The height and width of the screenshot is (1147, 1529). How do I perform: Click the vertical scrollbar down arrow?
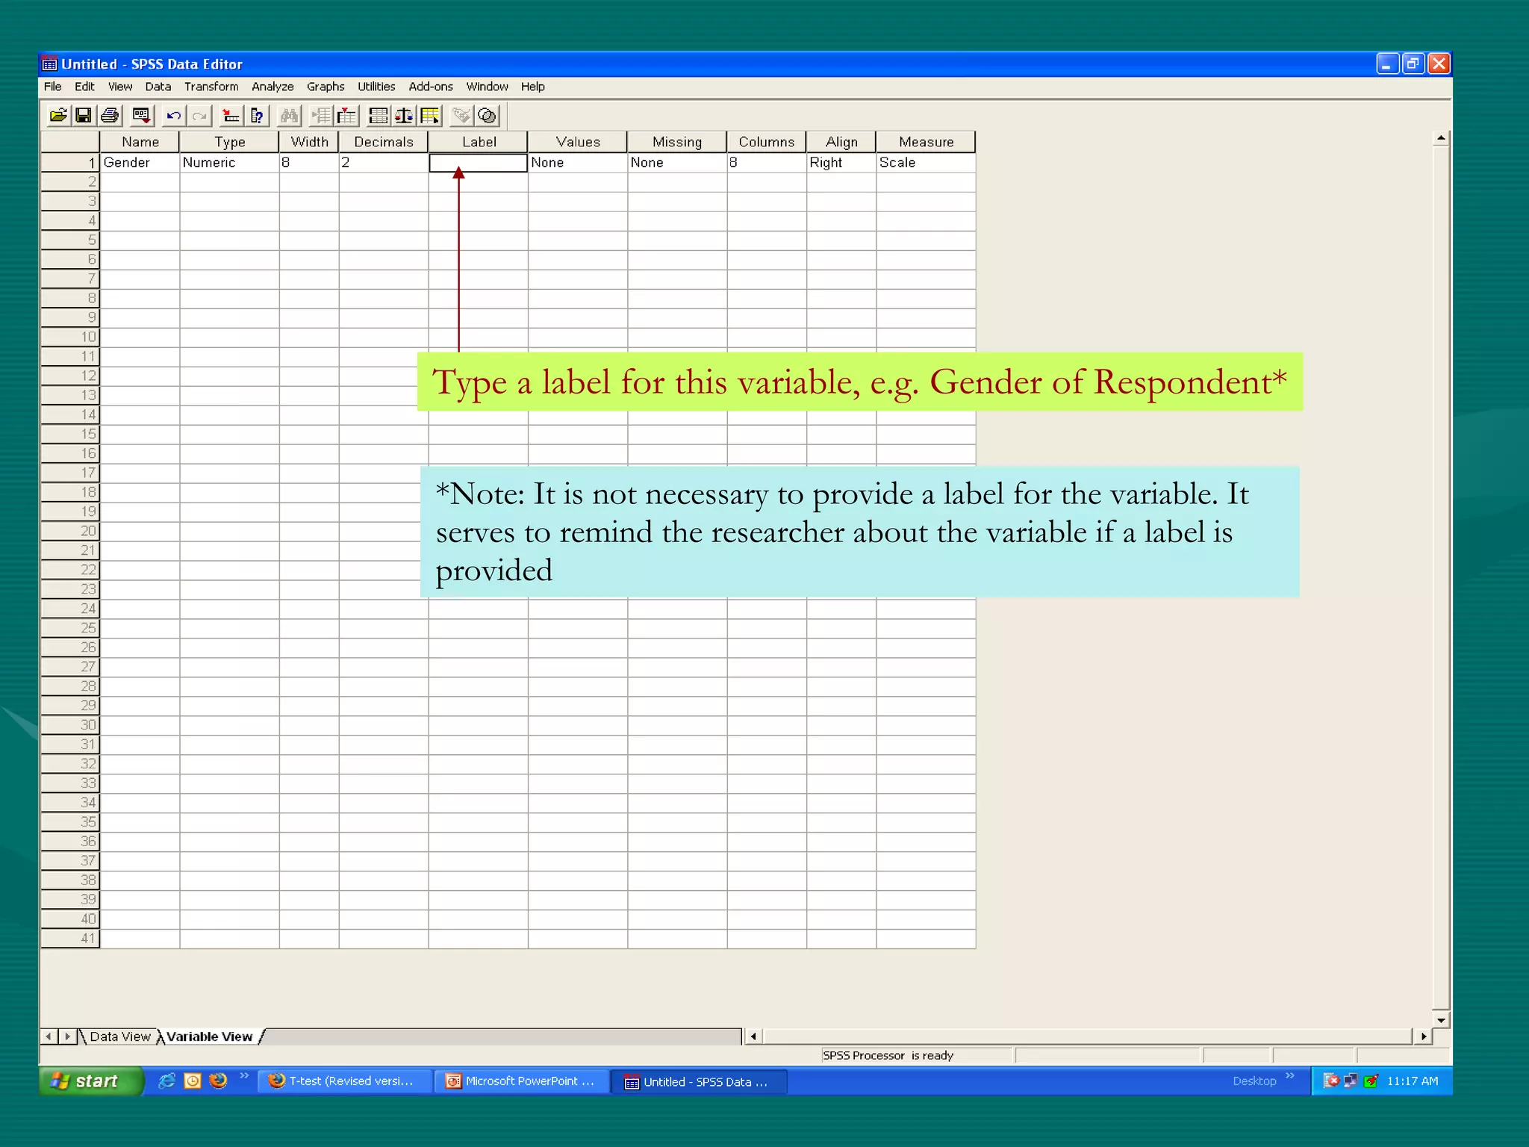click(1441, 1019)
